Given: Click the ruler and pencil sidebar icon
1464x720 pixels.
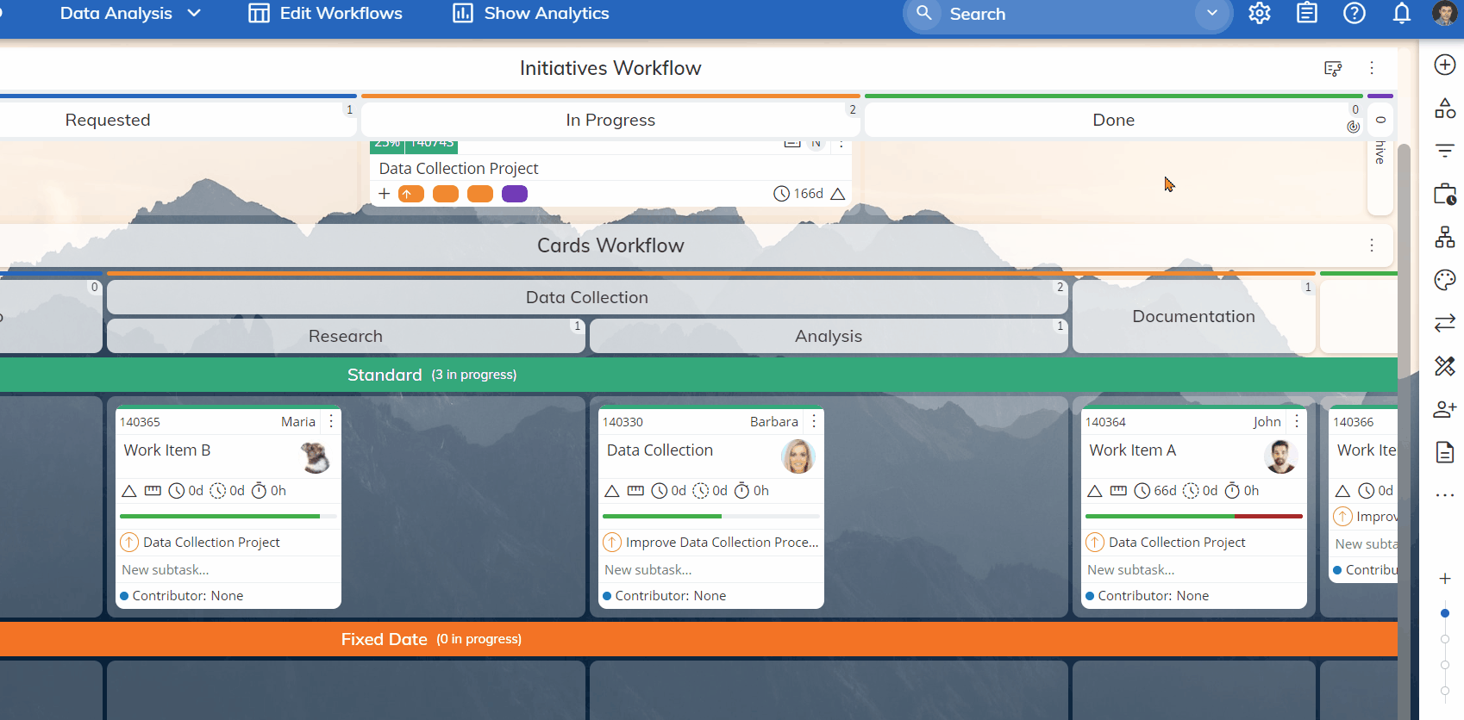Looking at the screenshot, I should 1445,366.
